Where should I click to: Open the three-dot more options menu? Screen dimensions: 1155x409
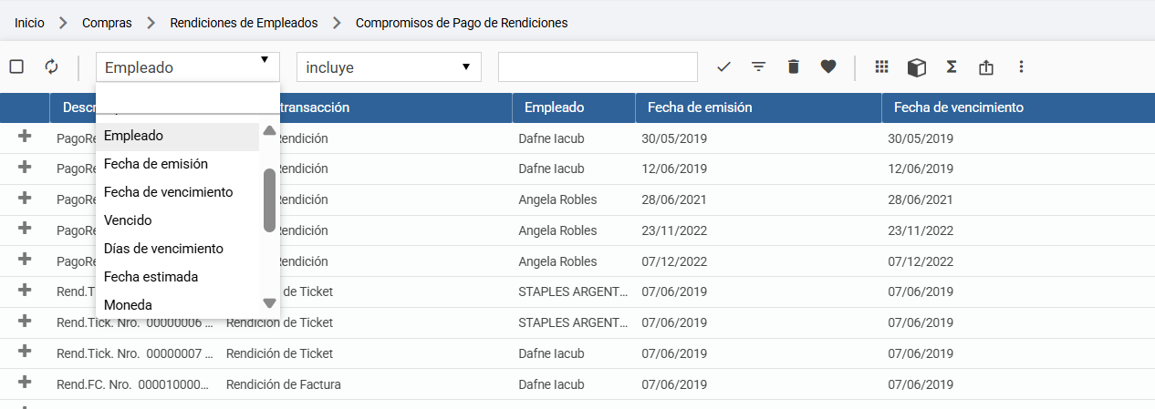click(x=1022, y=66)
